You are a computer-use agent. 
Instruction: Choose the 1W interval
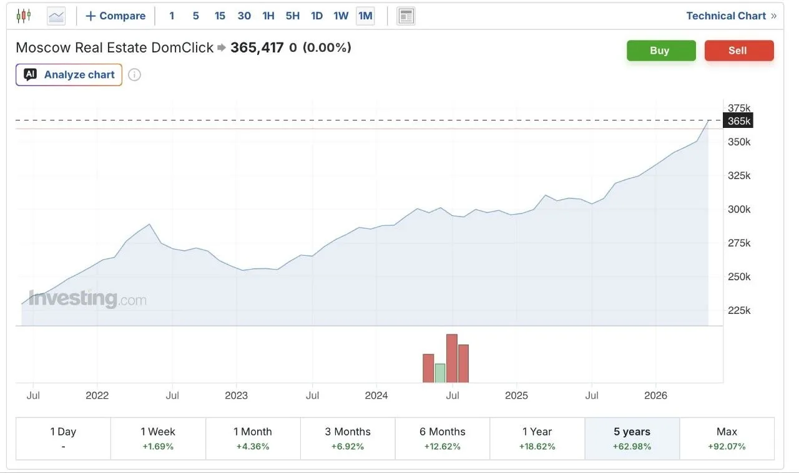pos(341,16)
